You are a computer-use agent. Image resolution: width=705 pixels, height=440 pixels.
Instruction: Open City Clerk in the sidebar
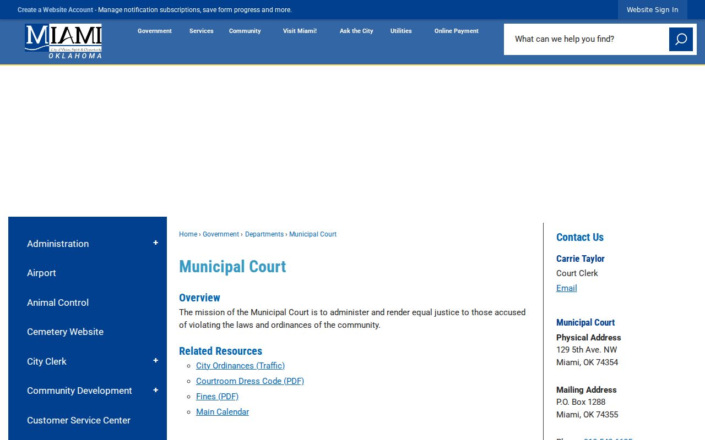47,361
